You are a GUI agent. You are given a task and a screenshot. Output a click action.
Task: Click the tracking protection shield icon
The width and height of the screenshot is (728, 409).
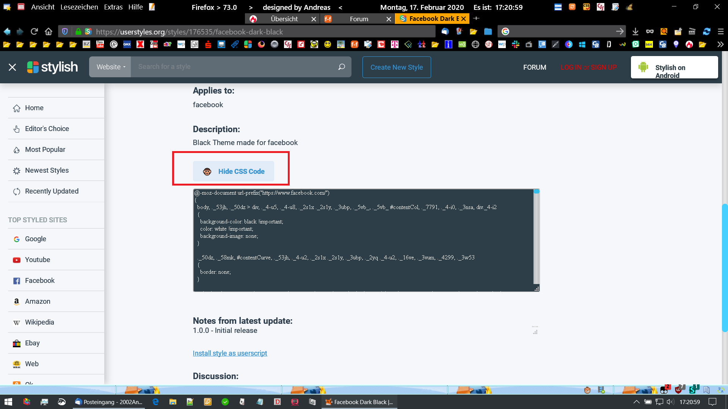pos(65,31)
